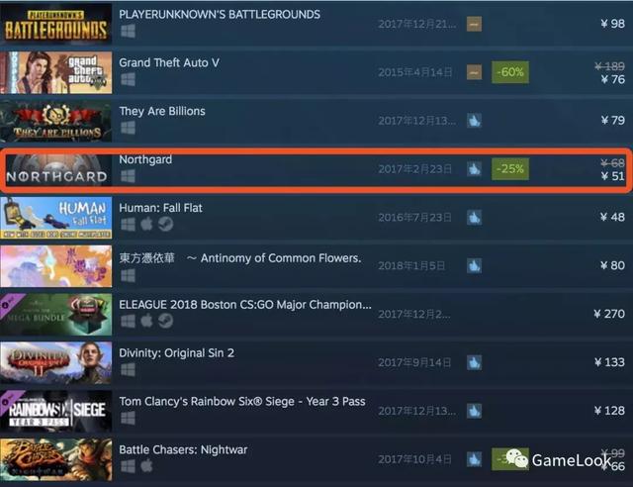
Task: Click the thumbs-up review icon for They Are Billions
Action: (474, 121)
